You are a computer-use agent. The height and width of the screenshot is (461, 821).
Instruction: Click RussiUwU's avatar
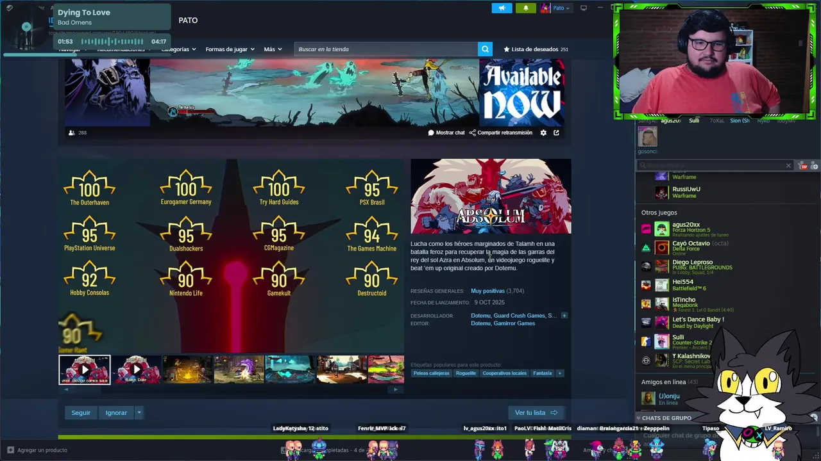tap(662, 192)
